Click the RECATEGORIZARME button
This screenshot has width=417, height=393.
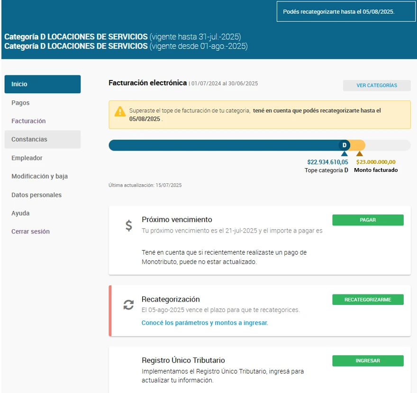pos(368,300)
